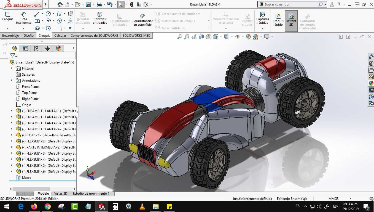Activate Zoom to Area magnifier icon
The width and height of the screenshot is (374, 212).
187,37
